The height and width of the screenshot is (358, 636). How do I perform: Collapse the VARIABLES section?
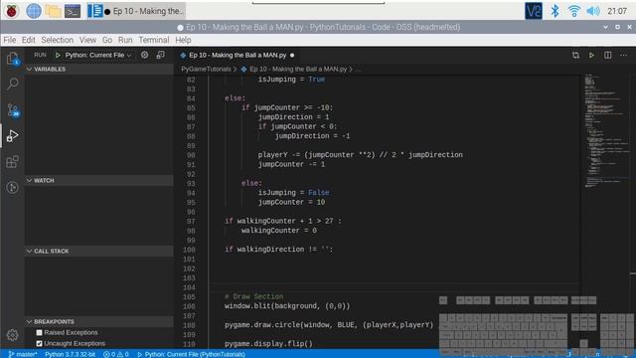tap(99, 69)
